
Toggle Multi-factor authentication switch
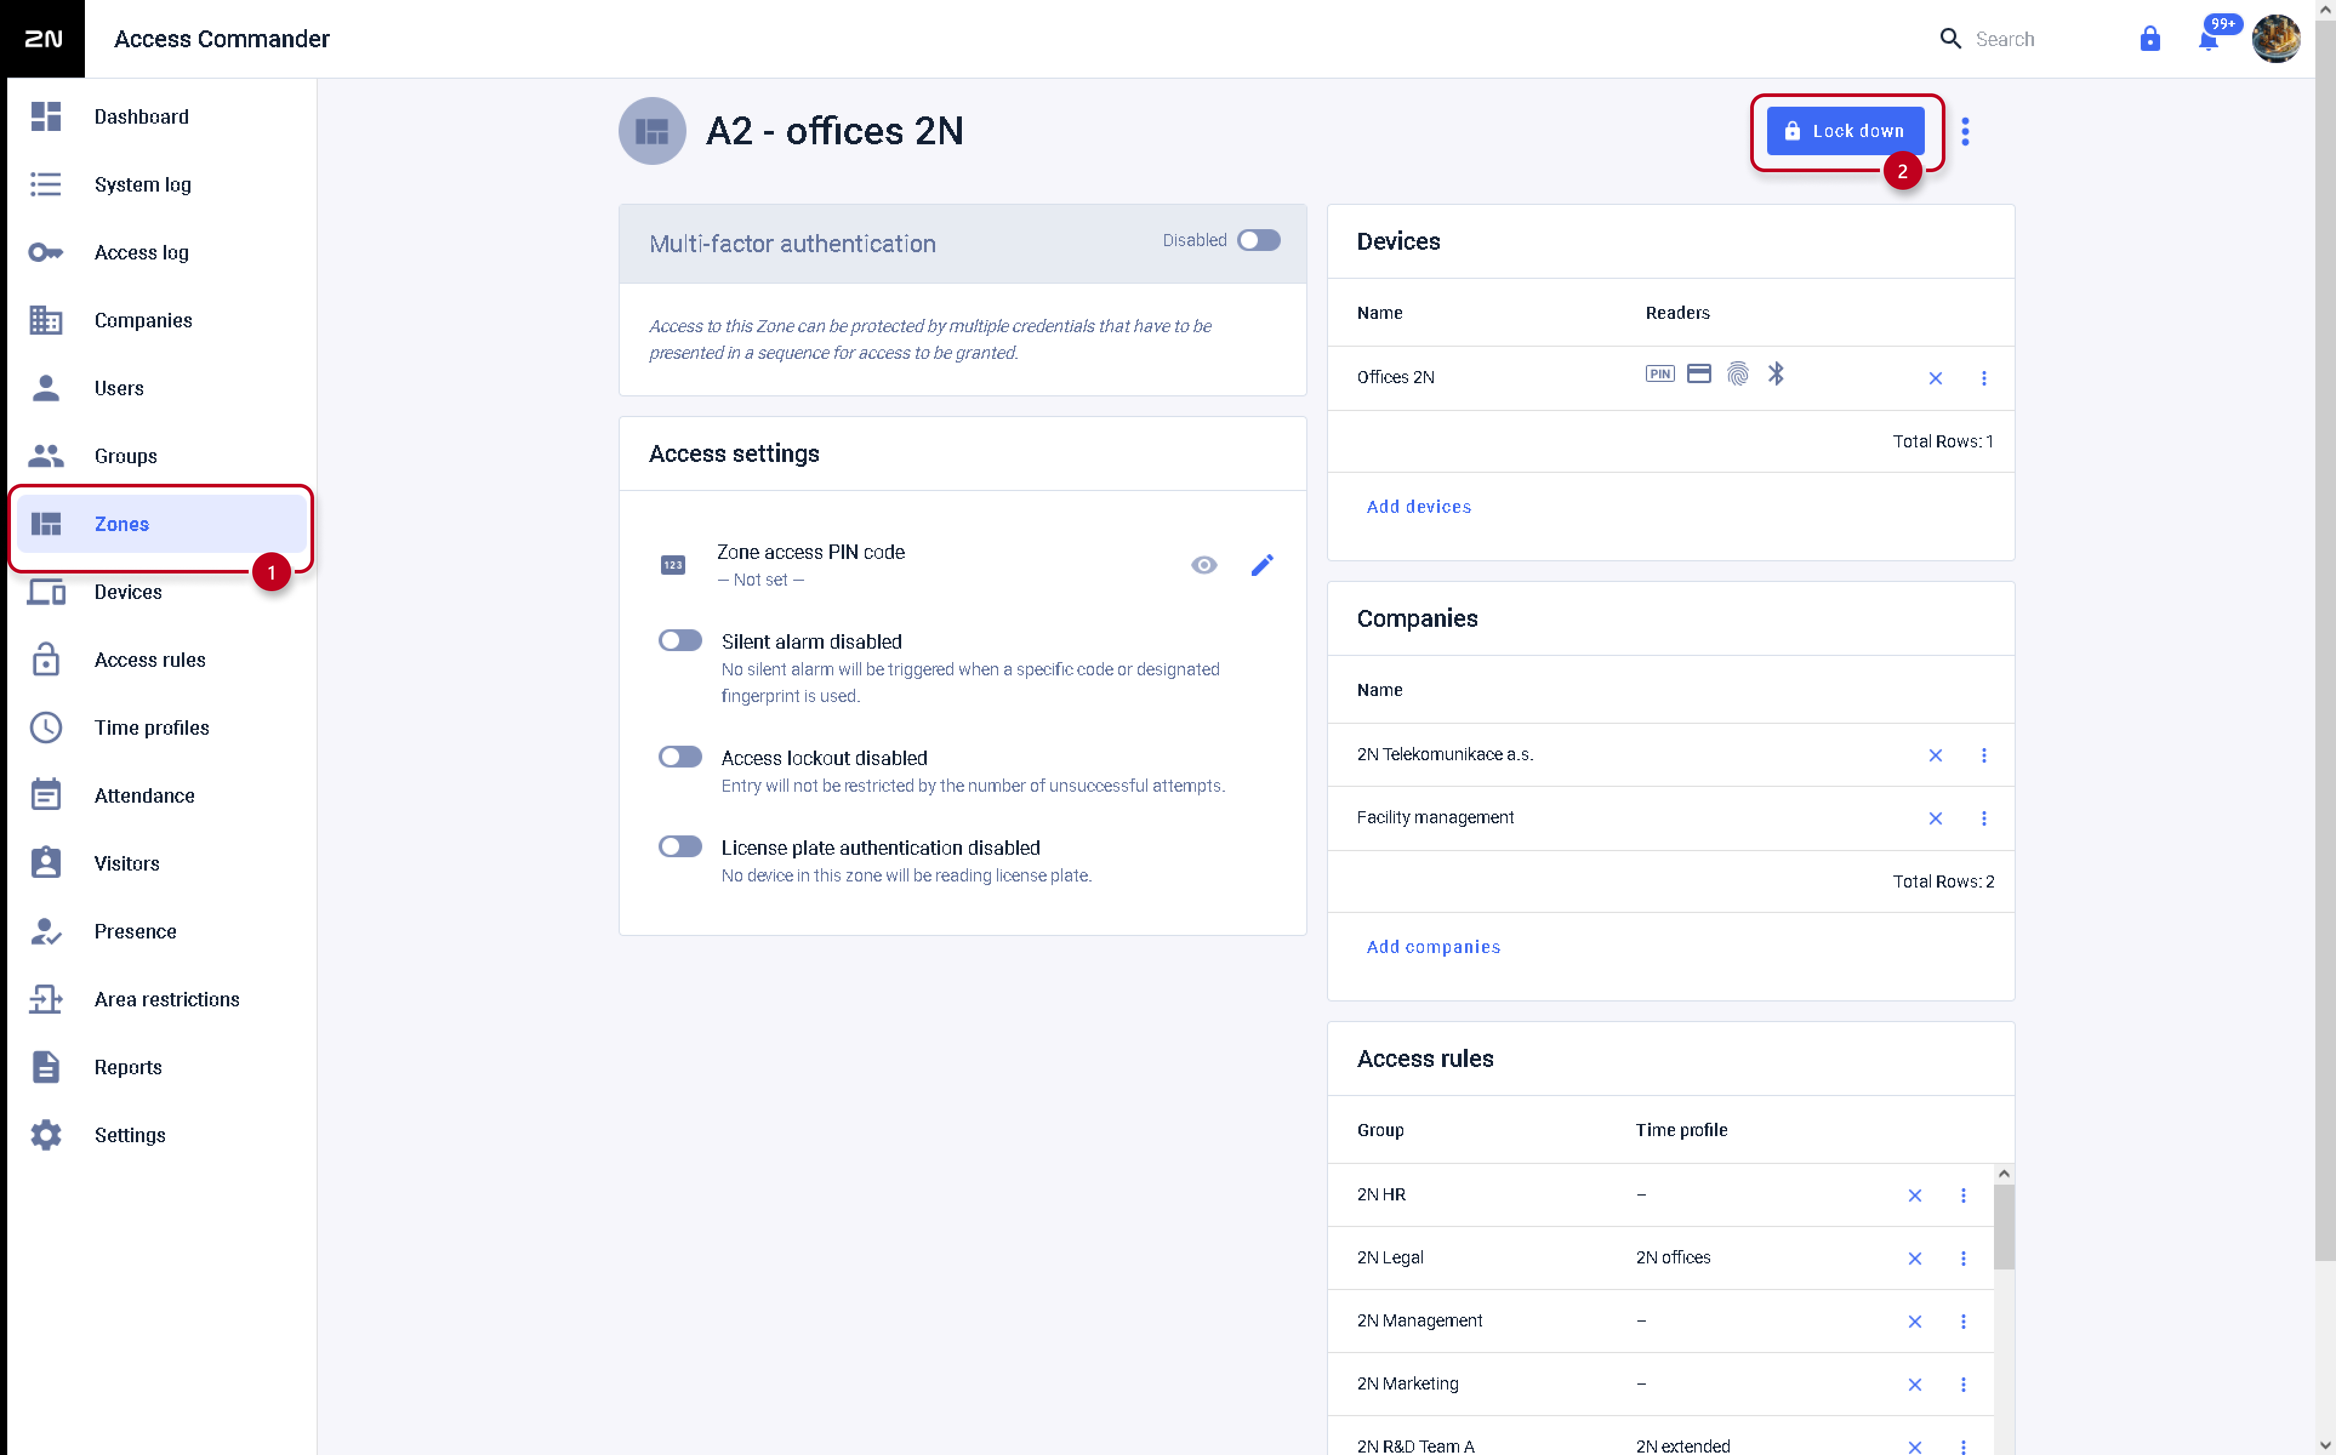pyautogui.click(x=1258, y=239)
